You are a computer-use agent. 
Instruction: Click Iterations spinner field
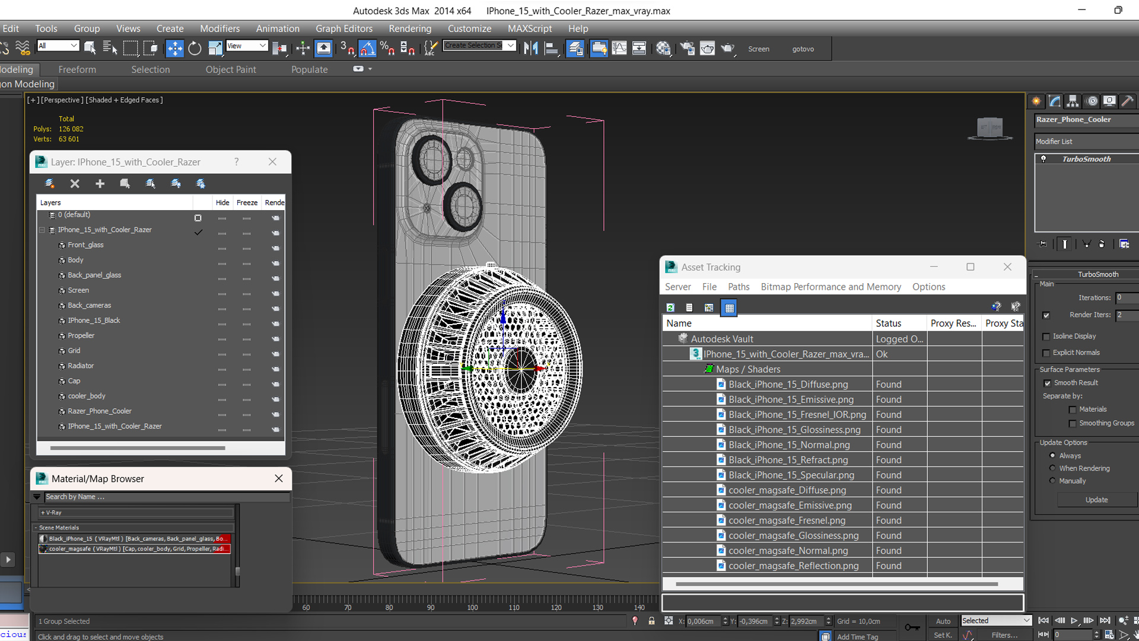tap(1127, 298)
